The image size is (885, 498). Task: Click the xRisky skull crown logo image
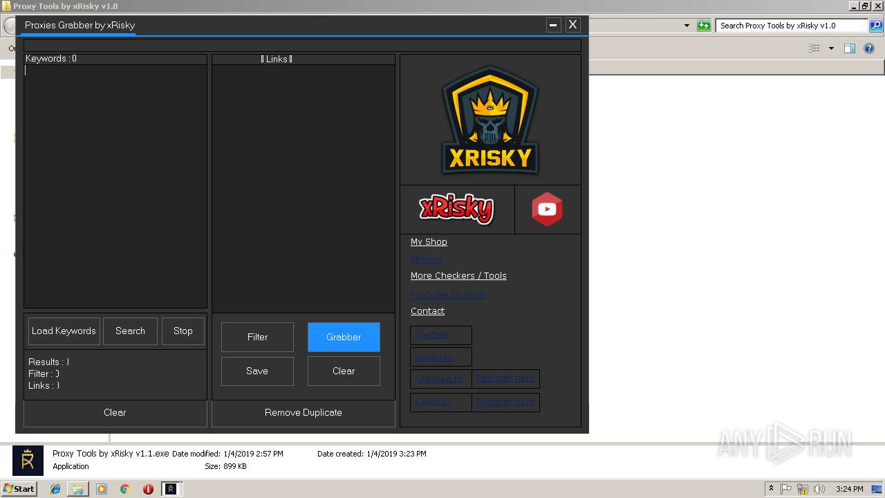pos(490,120)
